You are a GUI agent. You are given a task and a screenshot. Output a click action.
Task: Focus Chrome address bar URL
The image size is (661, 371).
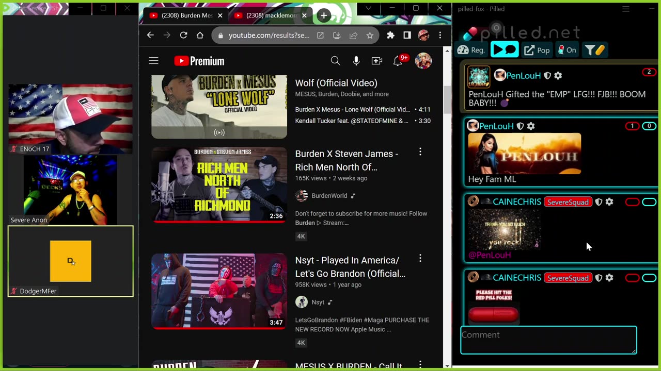click(269, 36)
